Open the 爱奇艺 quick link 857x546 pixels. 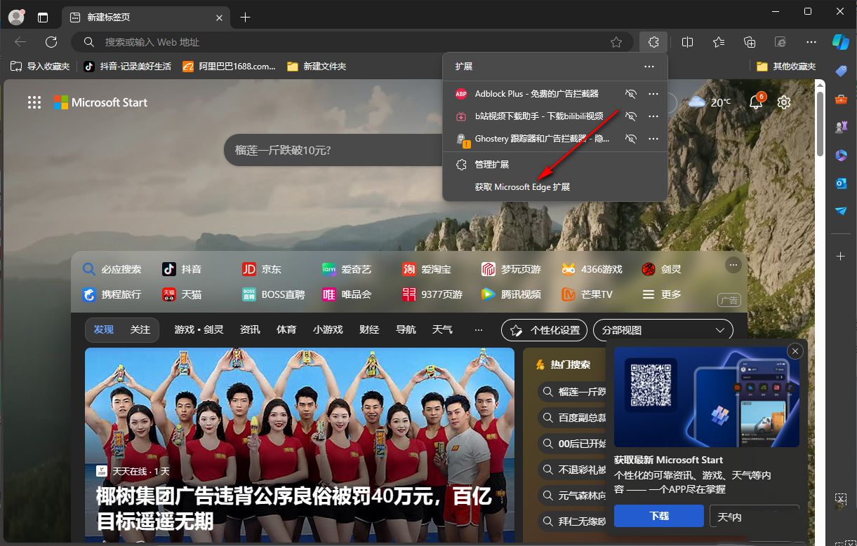(347, 269)
